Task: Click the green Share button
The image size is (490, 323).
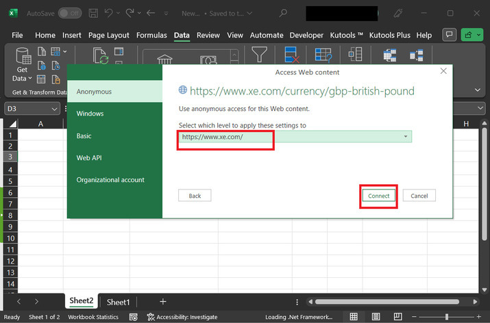Action: (472, 35)
